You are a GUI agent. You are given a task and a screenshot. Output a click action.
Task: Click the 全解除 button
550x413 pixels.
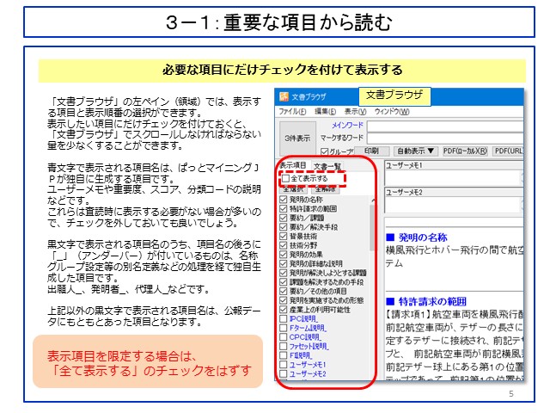pyautogui.click(x=325, y=189)
